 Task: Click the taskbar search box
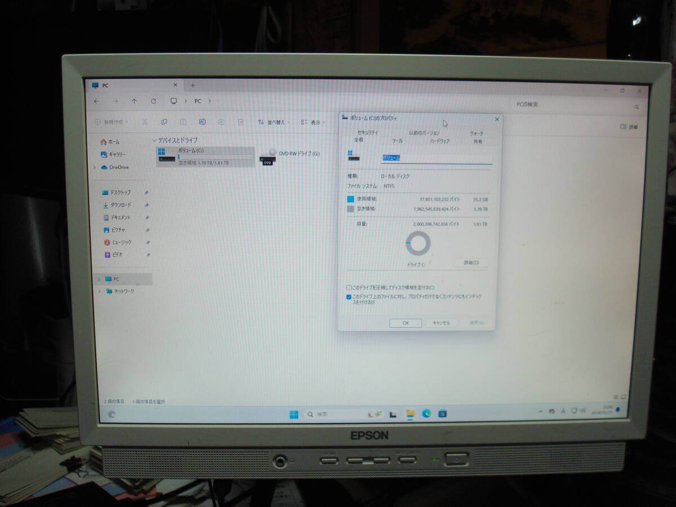coord(345,414)
